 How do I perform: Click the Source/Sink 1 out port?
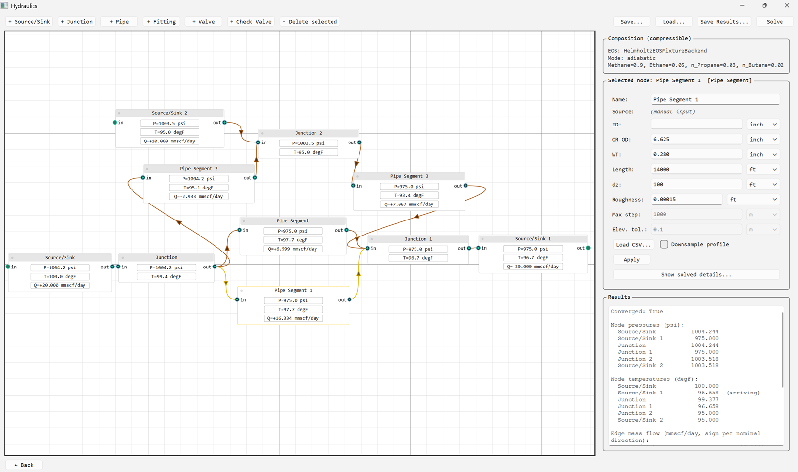[588, 248]
